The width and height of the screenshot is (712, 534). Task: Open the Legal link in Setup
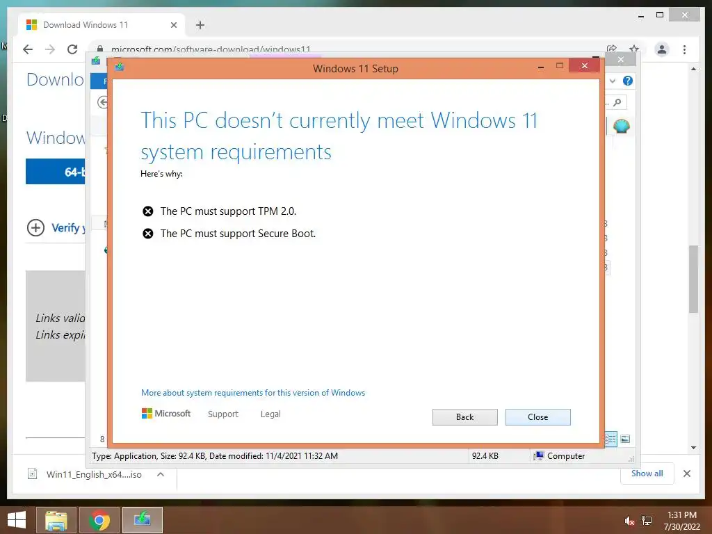point(270,414)
